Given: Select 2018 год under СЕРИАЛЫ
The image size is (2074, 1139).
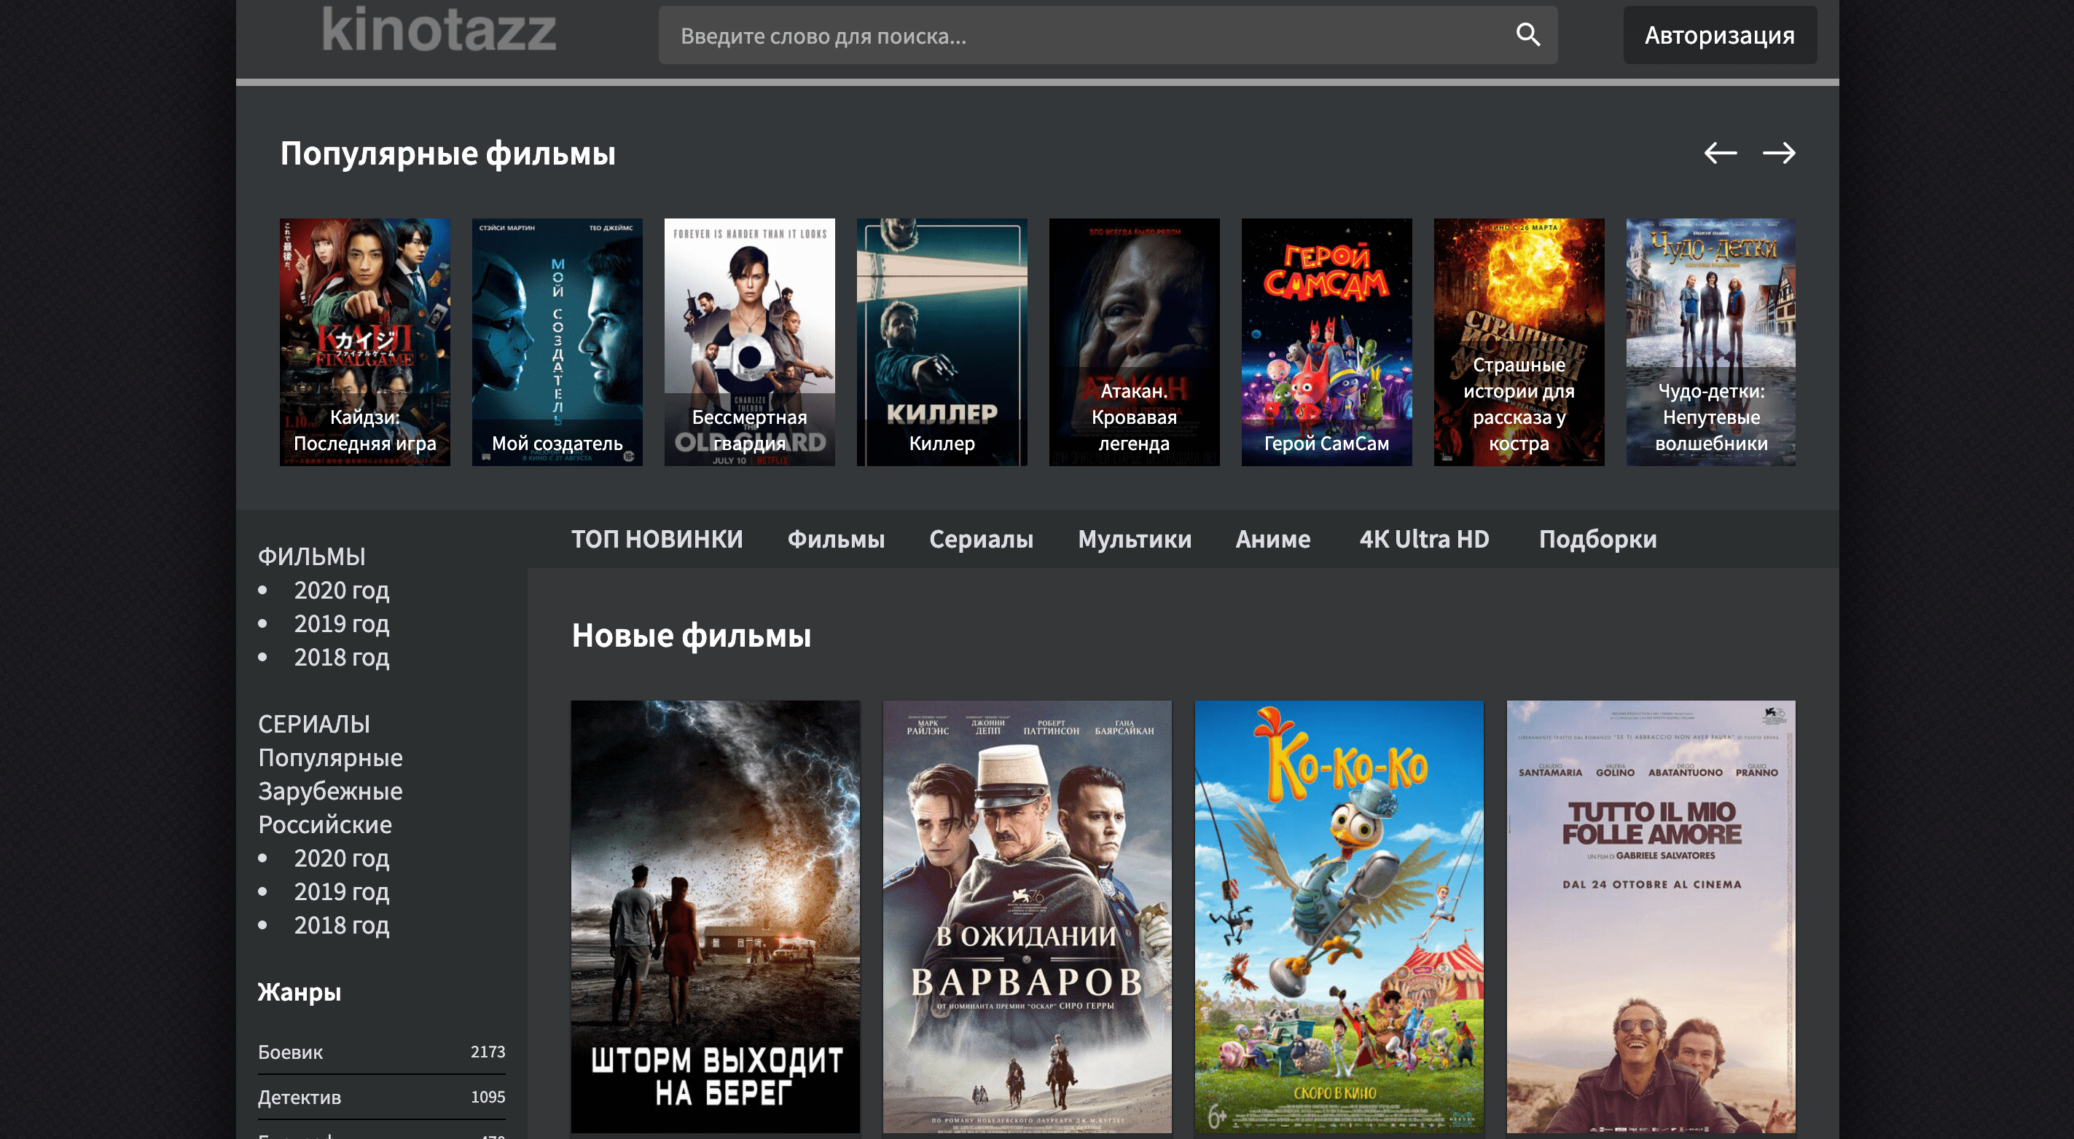Looking at the screenshot, I should pyautogui.click(x=341, y=925).
